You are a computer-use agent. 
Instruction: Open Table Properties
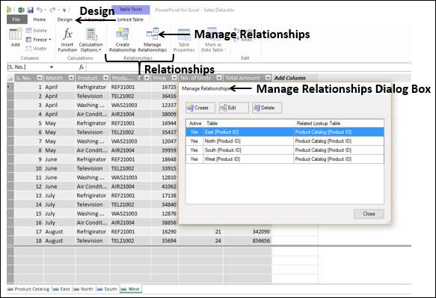(x=184, y=40)
